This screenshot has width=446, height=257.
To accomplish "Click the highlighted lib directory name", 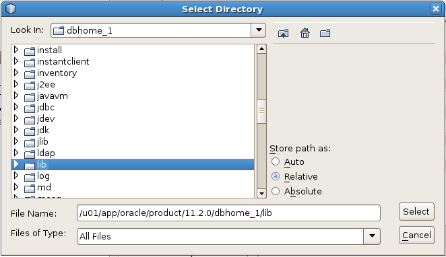I will point(42,164).
